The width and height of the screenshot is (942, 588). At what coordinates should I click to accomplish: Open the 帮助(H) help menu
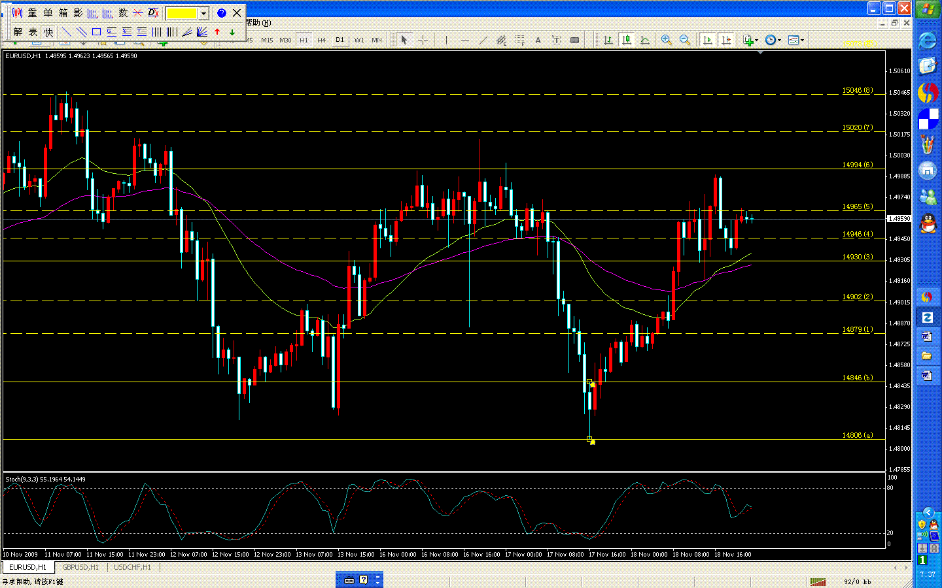258,23
